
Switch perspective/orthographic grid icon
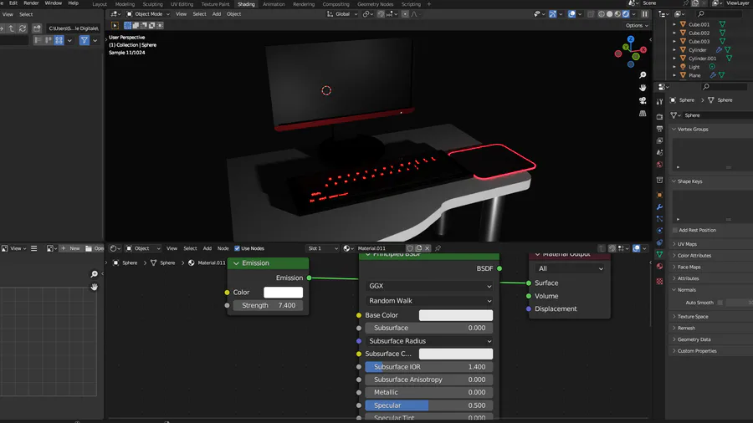pyautogui.click(x=643, y=114)
